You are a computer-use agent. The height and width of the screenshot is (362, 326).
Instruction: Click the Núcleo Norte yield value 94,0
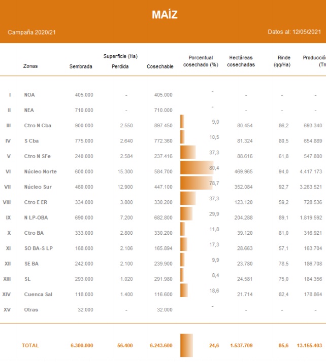pyautogui.click(x=284, y=171)
